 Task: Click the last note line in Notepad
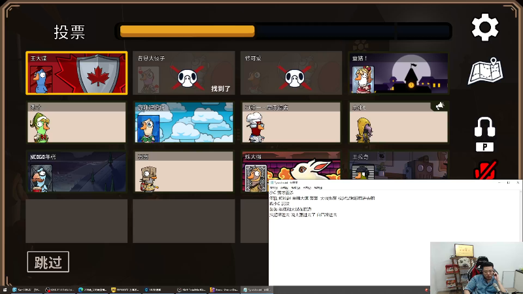pos(303,215)
